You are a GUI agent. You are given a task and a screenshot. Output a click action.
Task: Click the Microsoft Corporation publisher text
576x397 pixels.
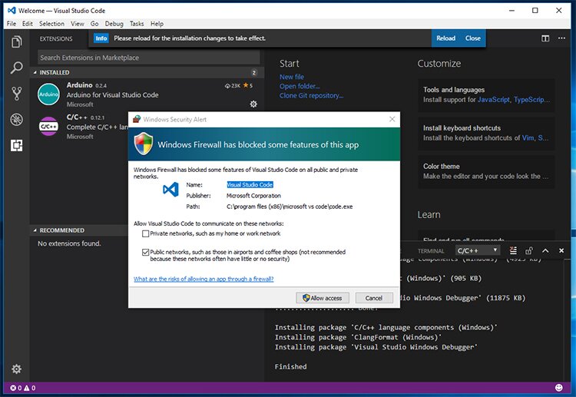[253, 196]
